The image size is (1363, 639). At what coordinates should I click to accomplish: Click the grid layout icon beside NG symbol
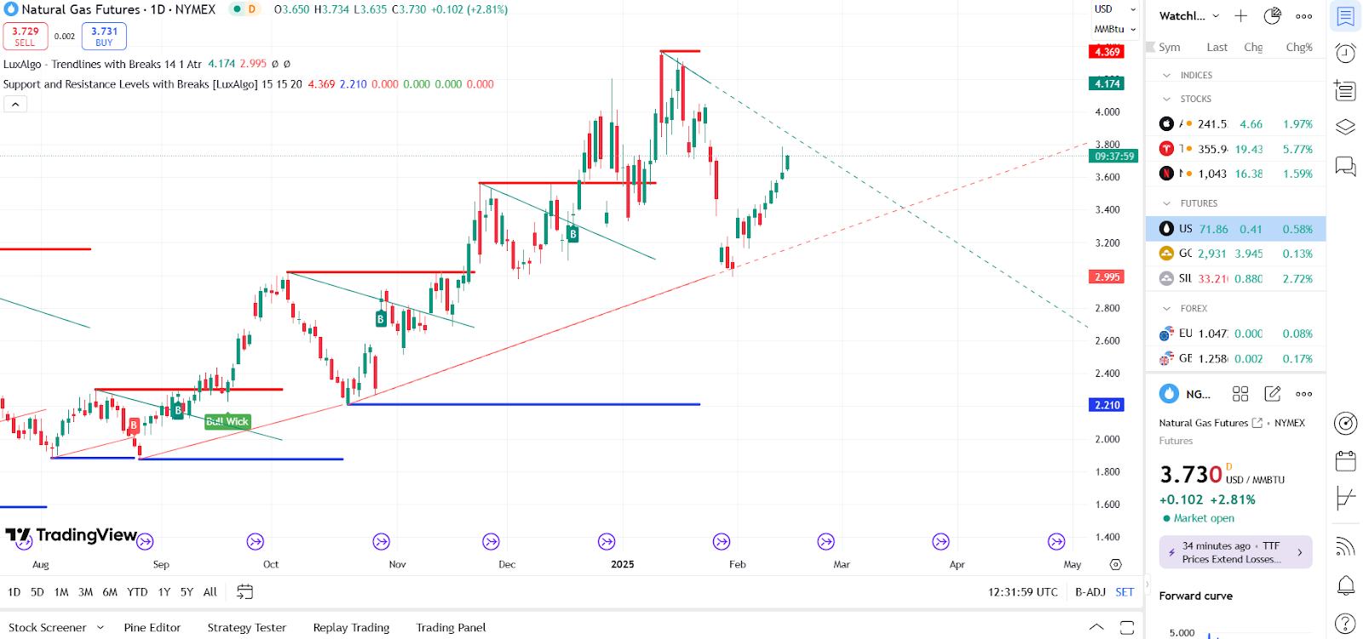[1240, 394]
